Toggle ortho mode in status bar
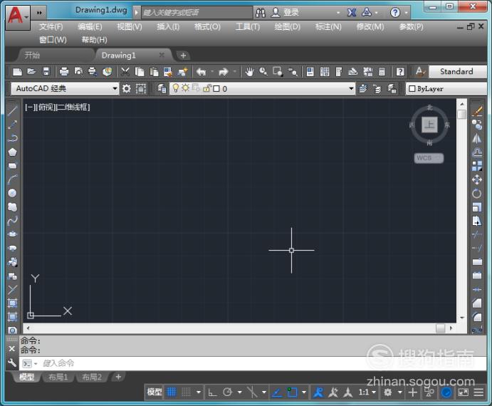 click(x=212, y=392)
